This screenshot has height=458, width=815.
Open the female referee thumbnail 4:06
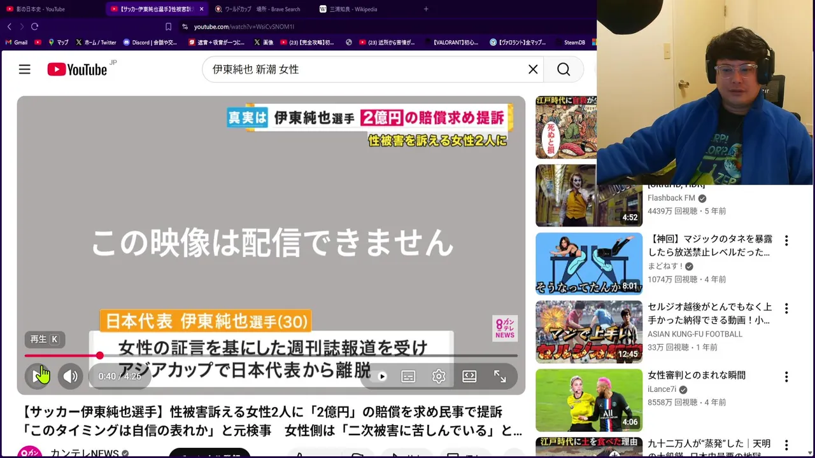point(589,400)
